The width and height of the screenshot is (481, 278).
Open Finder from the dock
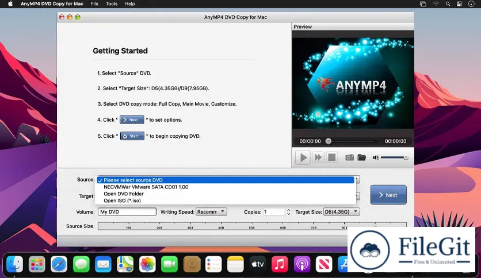(x=15, y=264)
